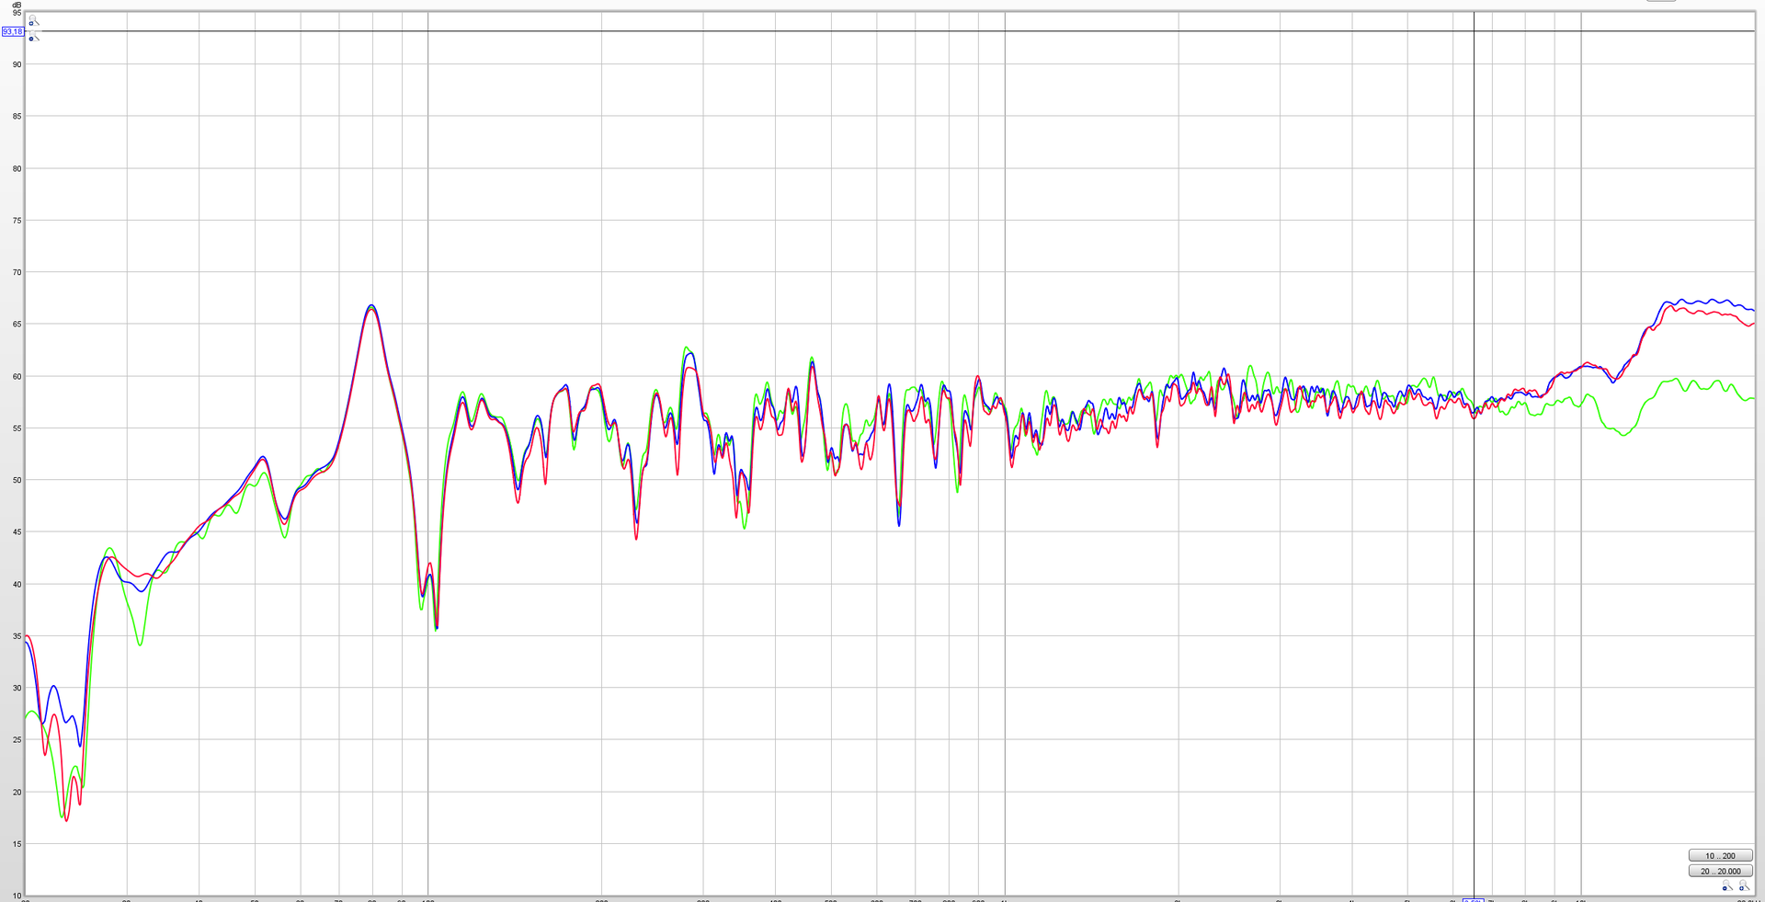
Task: Click the green trace dip near 34 dB
Action: click(140, 645)
